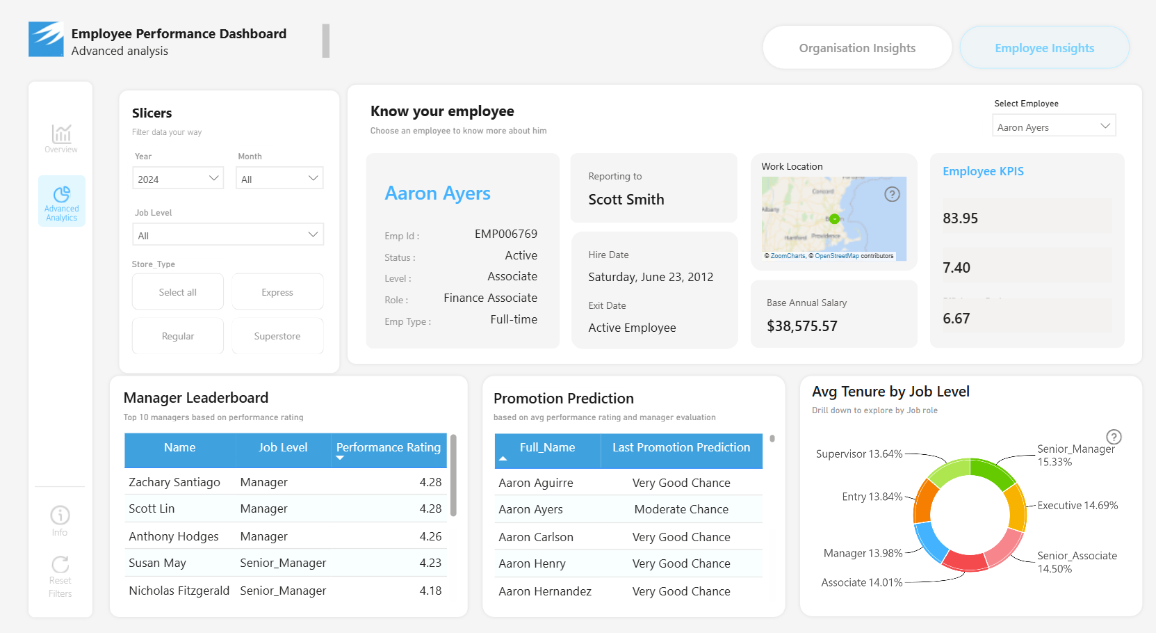The image size is (1156, 633).
Task: Expand the Select Employee dropdown
Action: pos(1054,127)
